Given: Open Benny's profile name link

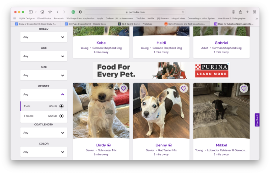Looking at the screenshot, I should (161, 145).
